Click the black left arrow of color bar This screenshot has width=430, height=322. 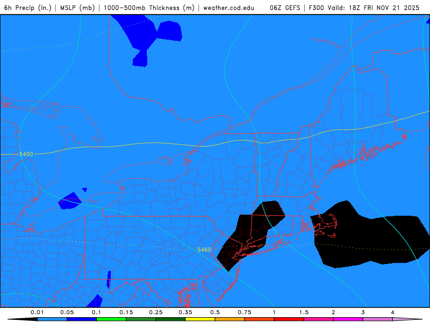[x=23, y=319]
